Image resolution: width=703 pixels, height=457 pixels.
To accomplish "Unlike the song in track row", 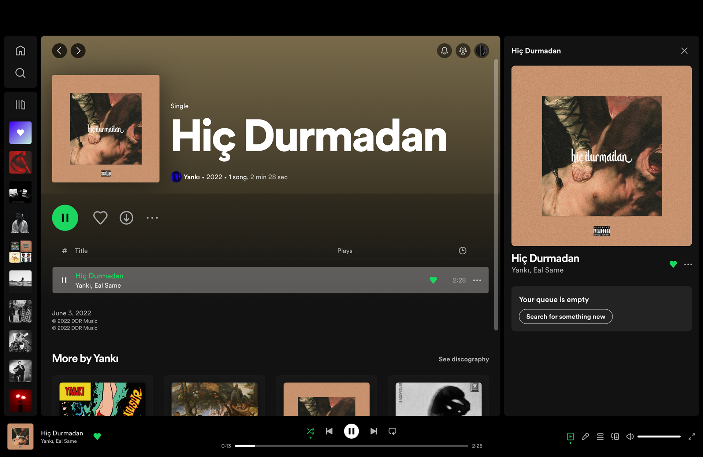I will point(433,280).
